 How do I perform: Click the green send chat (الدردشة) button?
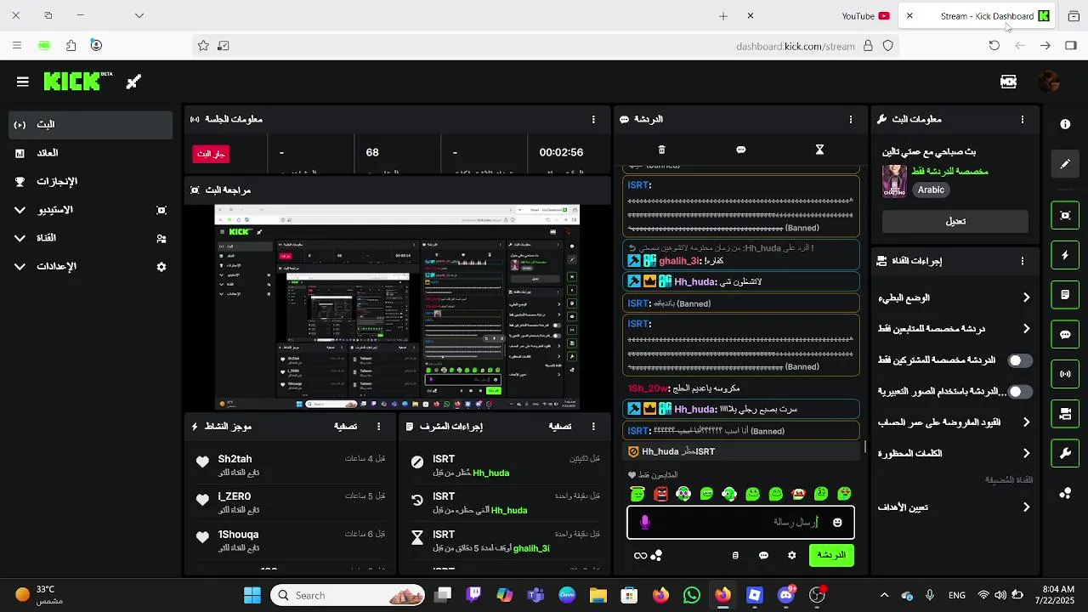pyautogui.click(x=830, y=555)
